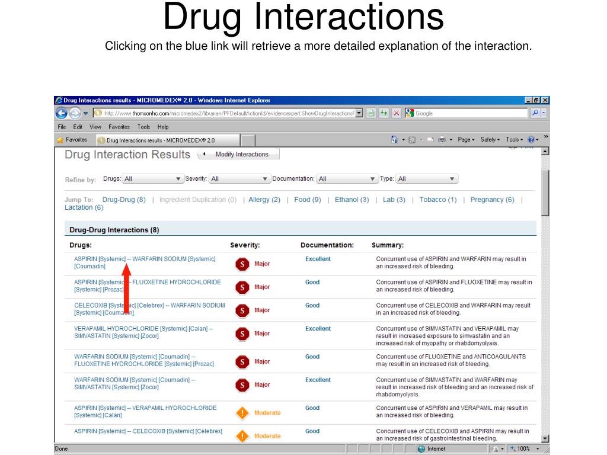Open the Favorites menu

[x=119, y=127]
